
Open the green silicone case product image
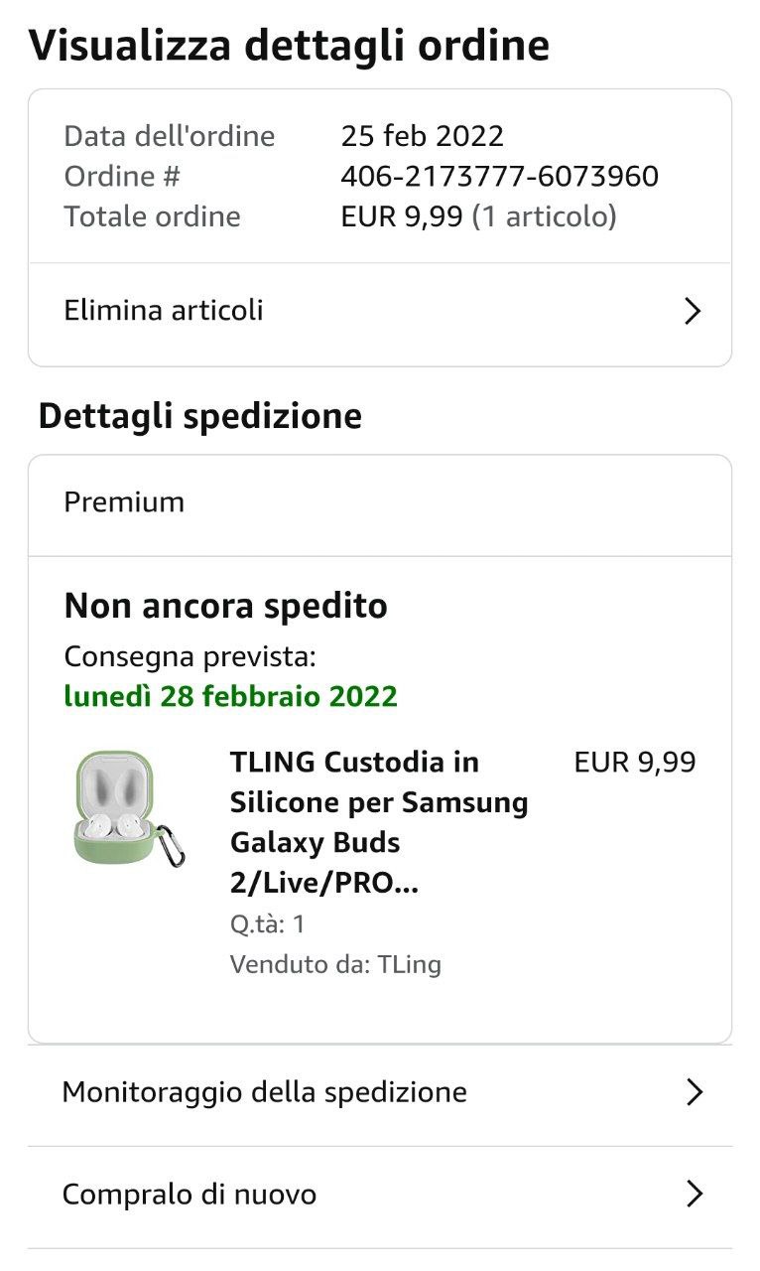click(129, 809)
